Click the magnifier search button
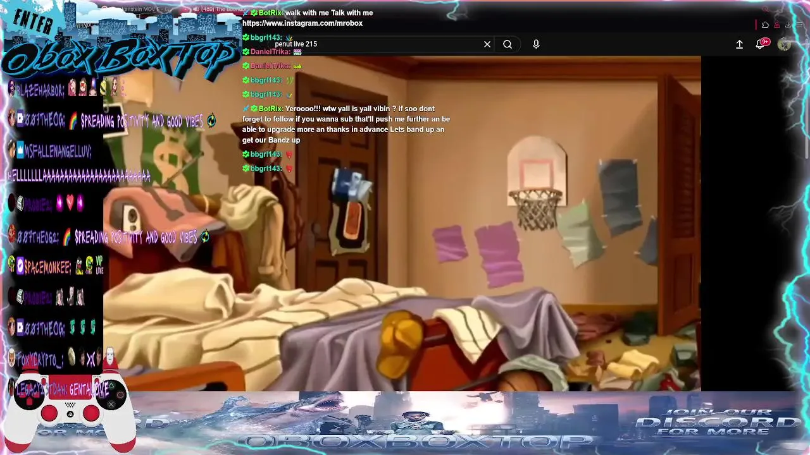This screenshot has width=810, height=455. coord(508,44)
